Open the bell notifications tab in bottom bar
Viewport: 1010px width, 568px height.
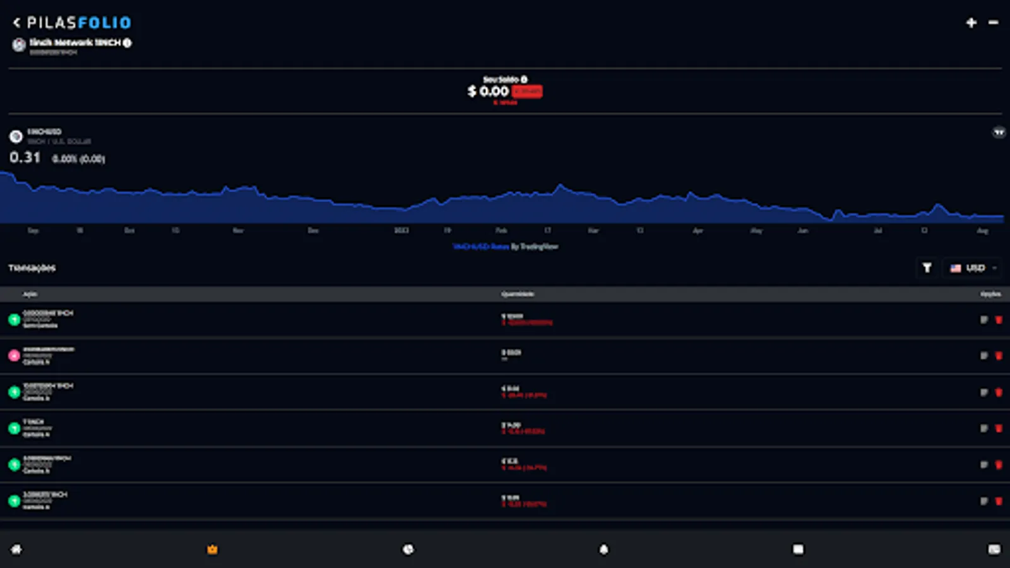604,549
